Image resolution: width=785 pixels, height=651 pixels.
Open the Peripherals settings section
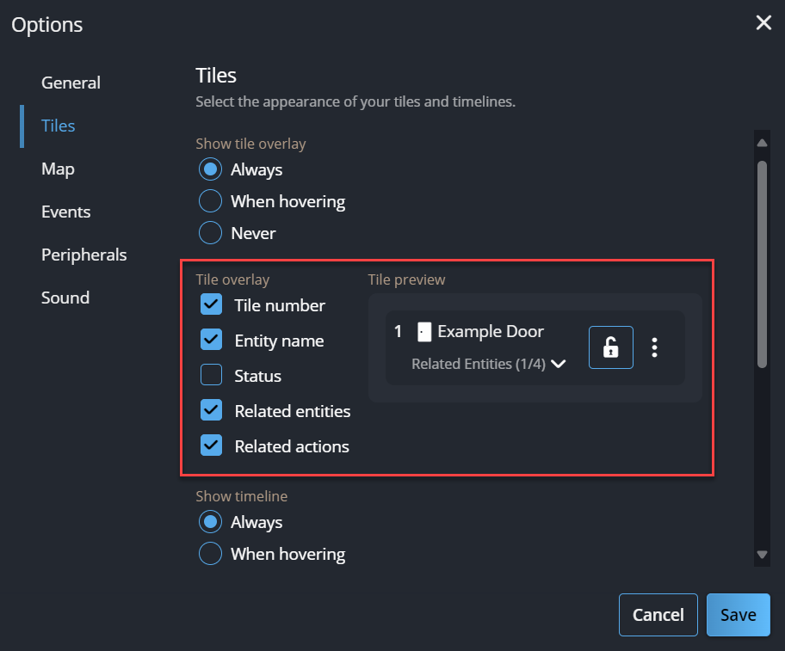83,255
